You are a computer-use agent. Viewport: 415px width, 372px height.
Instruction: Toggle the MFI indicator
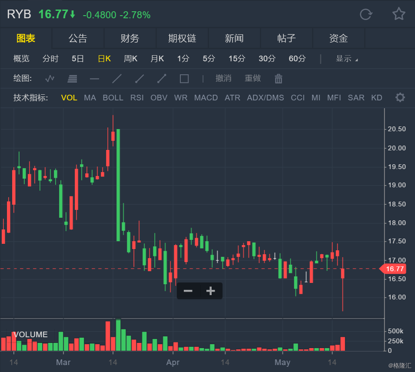coord(334,98)
